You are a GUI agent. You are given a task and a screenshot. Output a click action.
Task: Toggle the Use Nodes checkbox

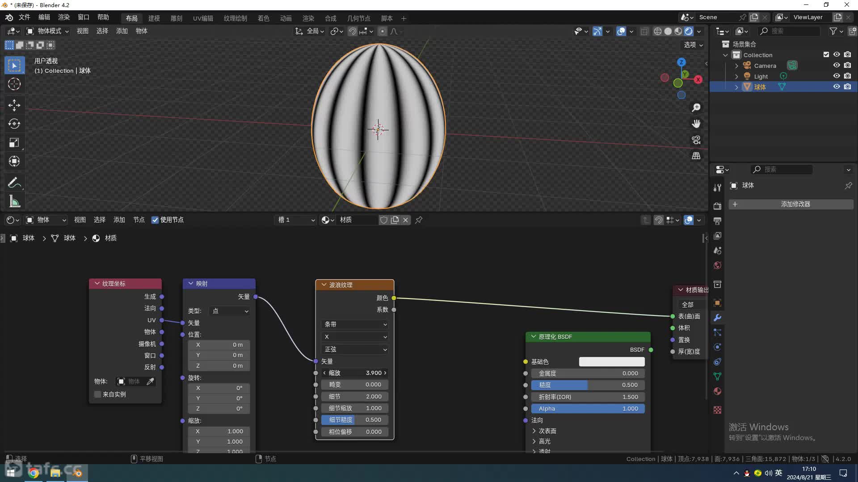pyautogui.click(x=155, y=220)
